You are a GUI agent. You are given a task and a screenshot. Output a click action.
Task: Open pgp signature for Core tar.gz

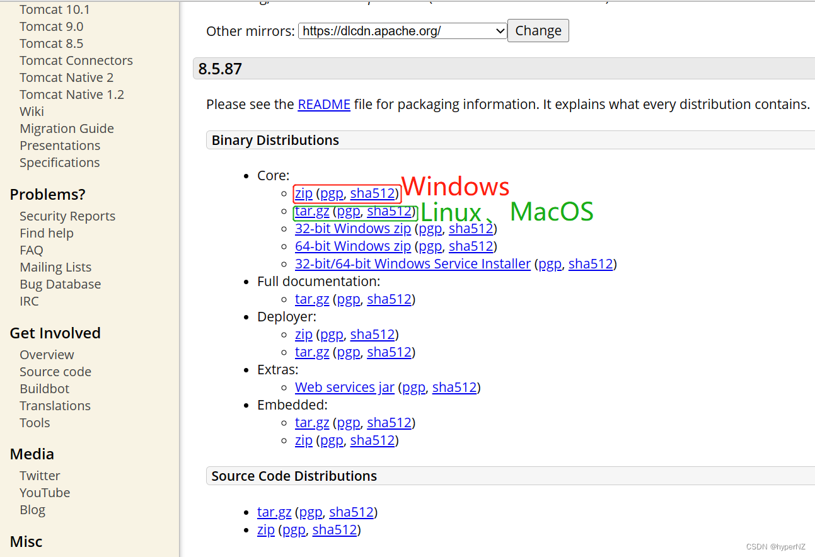click(349, 211)
